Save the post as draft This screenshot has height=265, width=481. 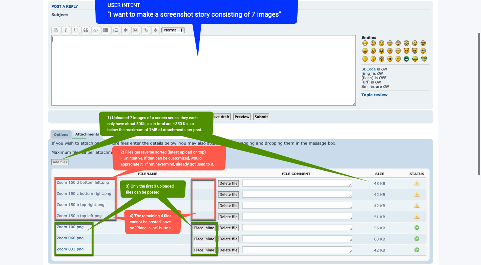point(221,117)
